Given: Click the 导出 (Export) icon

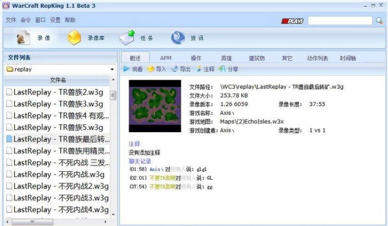Looking at the screenshot, I should click(175, 69).
